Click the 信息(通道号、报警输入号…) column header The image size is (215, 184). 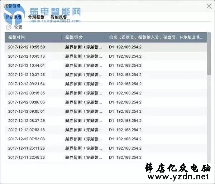click(156, 37)
